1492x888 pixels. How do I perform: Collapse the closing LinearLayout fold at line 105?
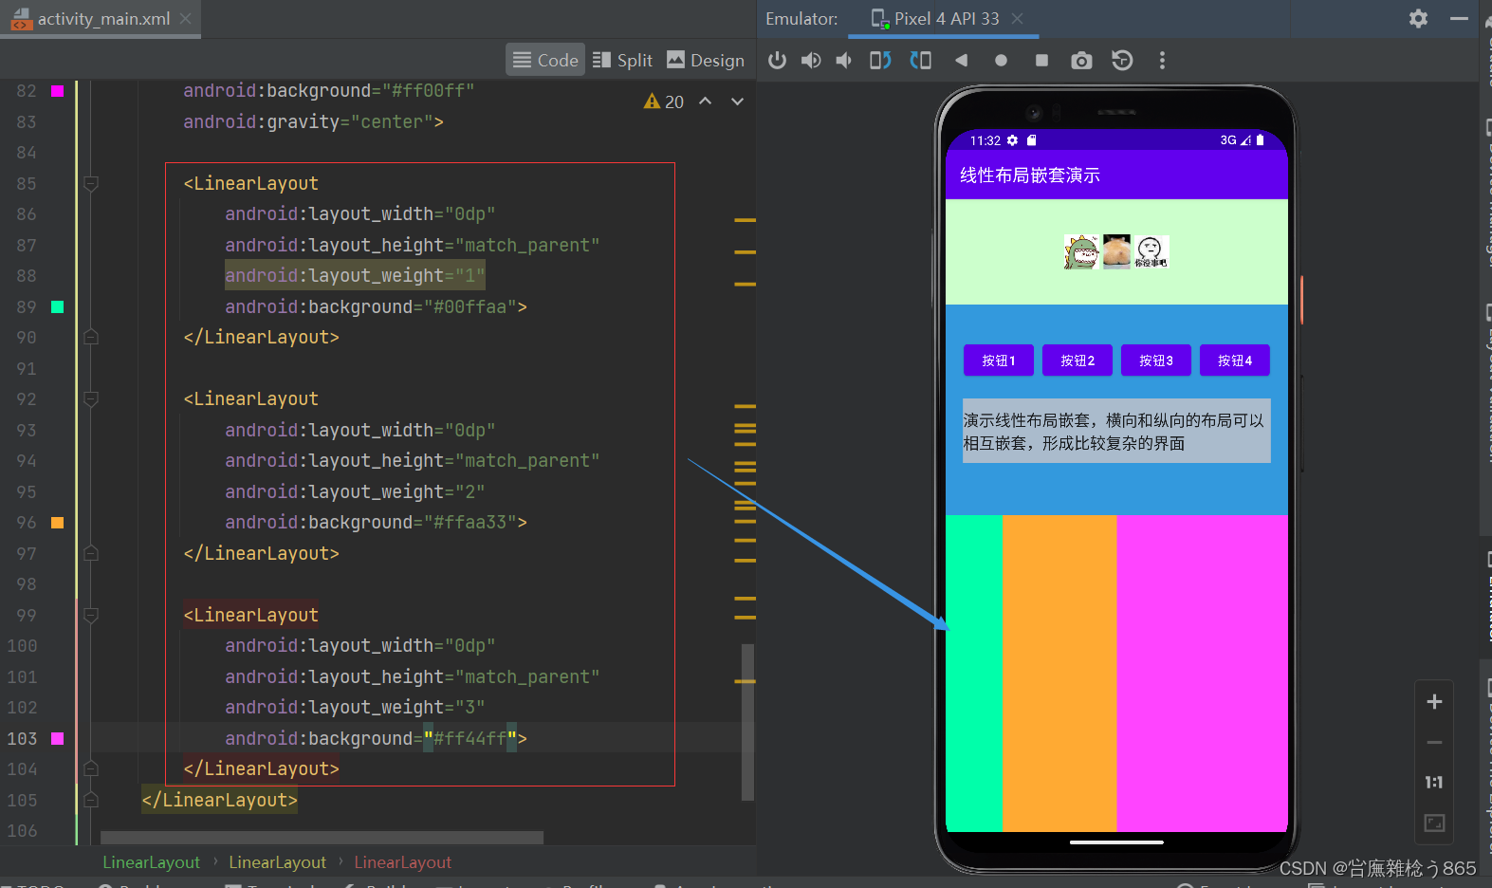(91, 800)
